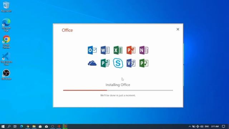
Task: Open Mail app from taskbar
Action: tap(47, 126)
